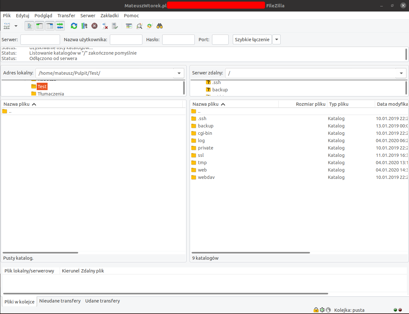The image size is (409, 314).
Task: Toggle local directory tree display
Action: [40, 26]
